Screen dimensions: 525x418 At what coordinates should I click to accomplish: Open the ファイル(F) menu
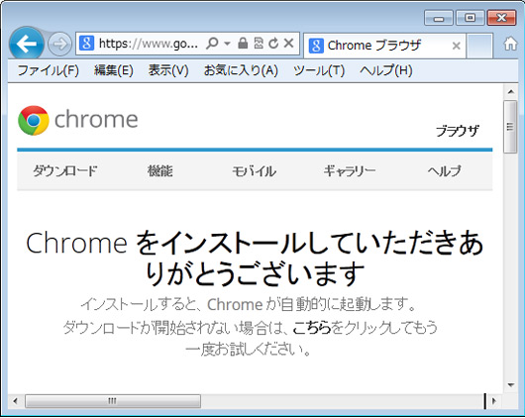49,70
